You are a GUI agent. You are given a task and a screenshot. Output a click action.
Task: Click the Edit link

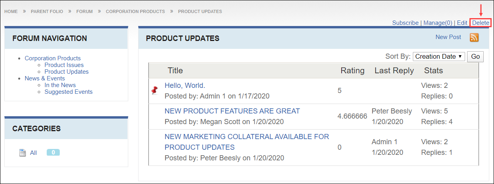462,23
